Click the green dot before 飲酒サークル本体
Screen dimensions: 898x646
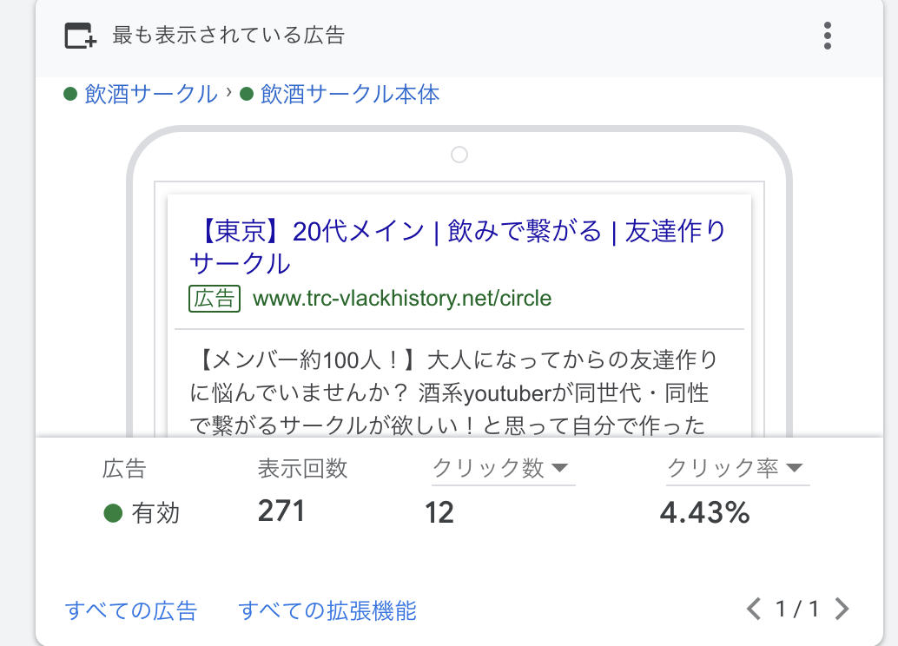247,94
